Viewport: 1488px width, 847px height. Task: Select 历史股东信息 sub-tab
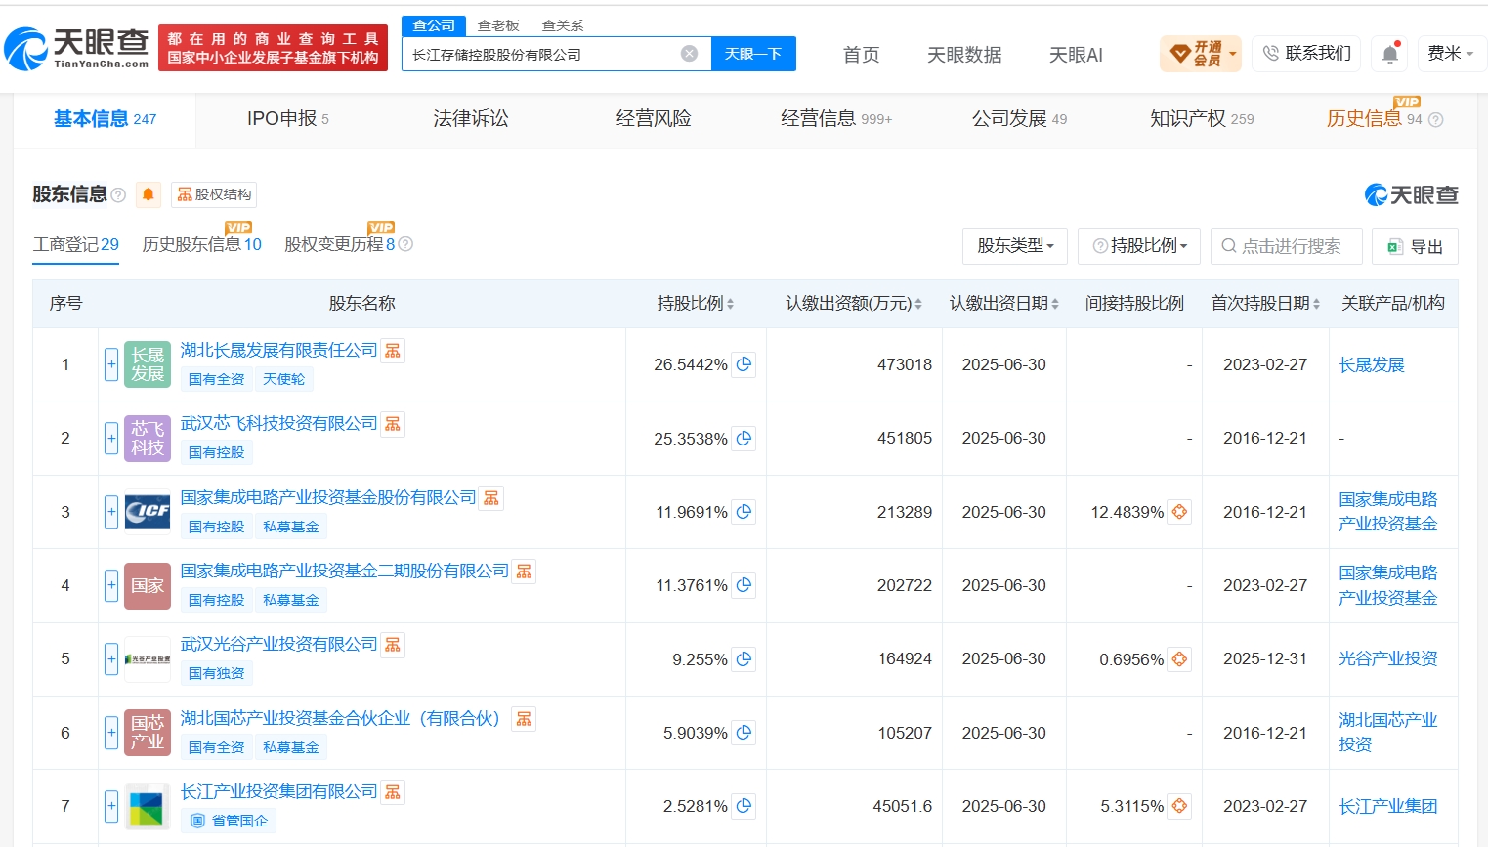point(202,244)
